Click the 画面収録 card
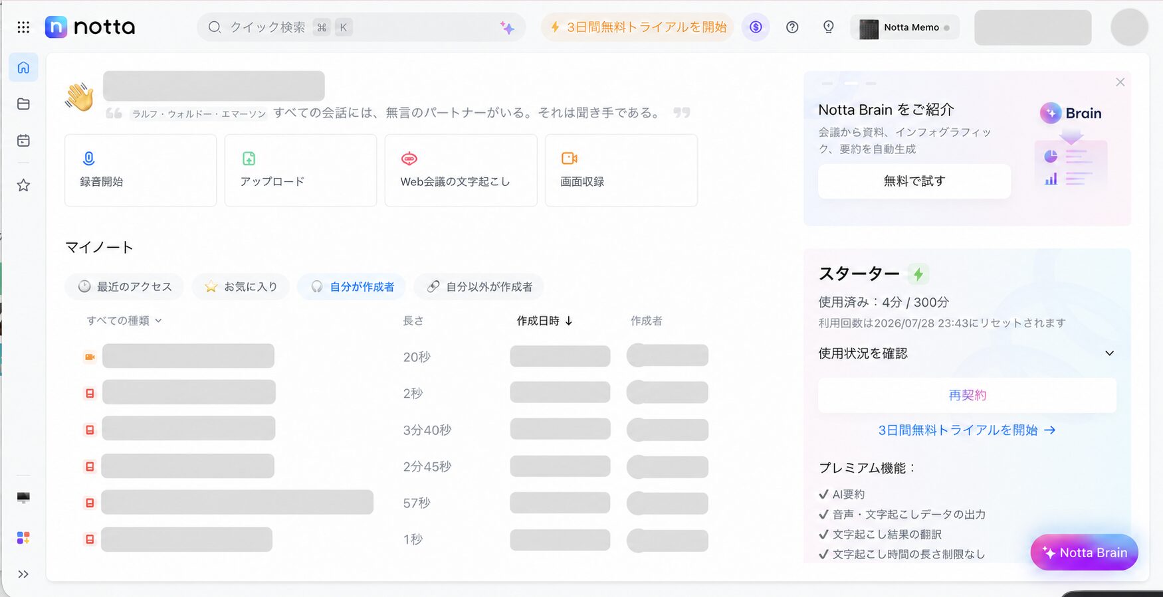Viewport: 1163px width, 597px height. pos(621,171)
